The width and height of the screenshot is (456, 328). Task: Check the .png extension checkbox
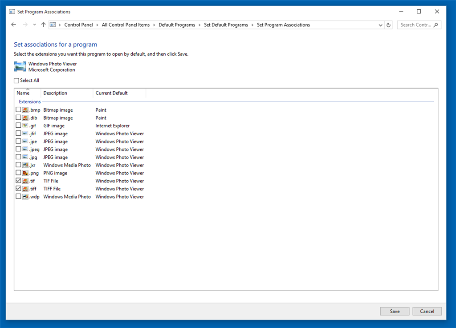pos(18,173)
